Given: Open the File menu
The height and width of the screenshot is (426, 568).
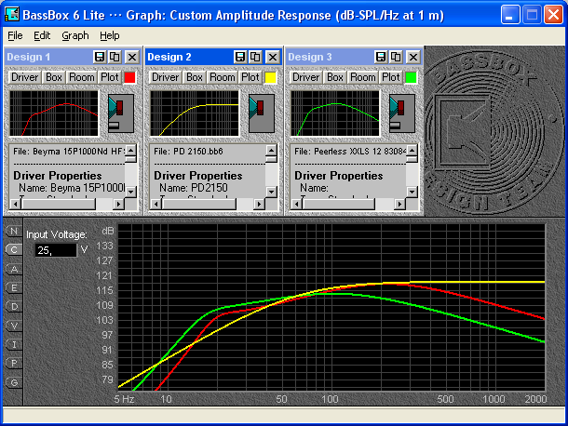Looking at the screenshot, I should tap(15, 35).
